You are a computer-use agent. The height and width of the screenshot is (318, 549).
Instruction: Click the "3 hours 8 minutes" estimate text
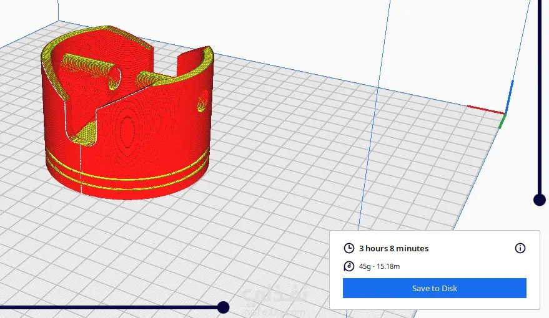point(393,248)
